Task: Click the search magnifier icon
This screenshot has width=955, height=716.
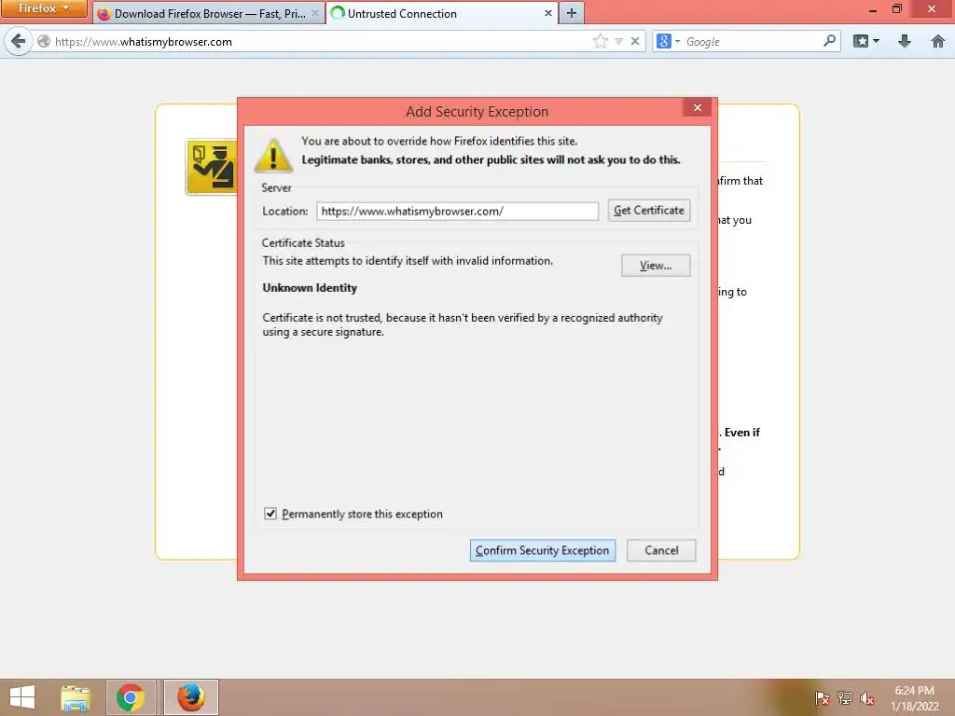Action: 829,41
